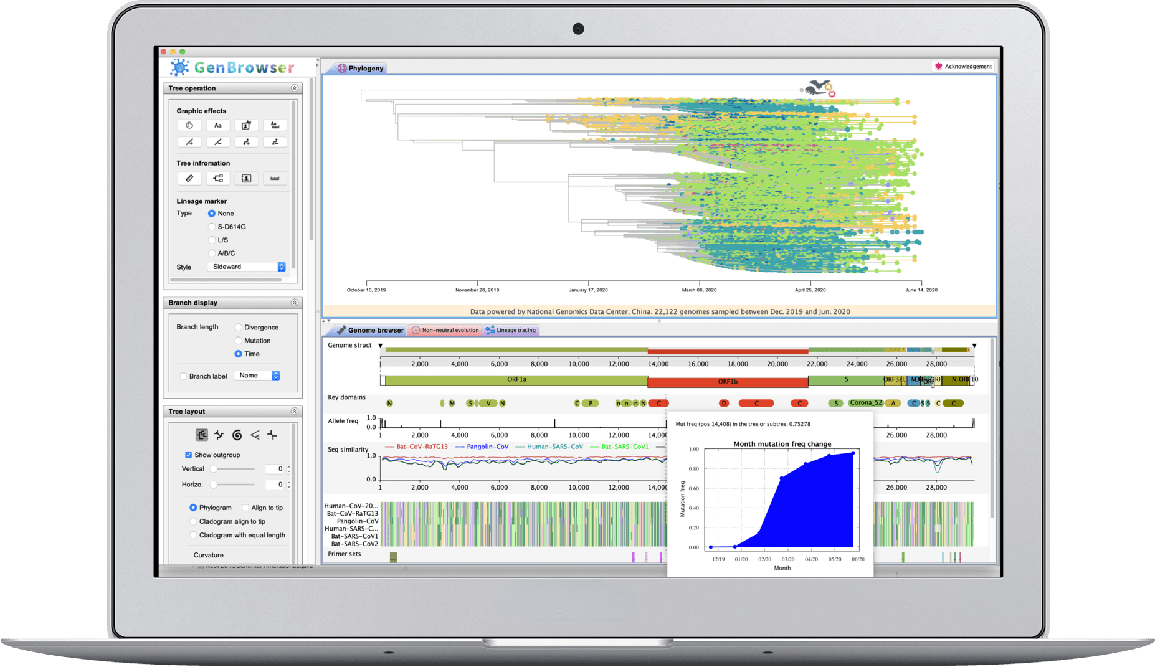Set branch length to Divergence
Screen dimensions: 1155x667
click(238, 328)
